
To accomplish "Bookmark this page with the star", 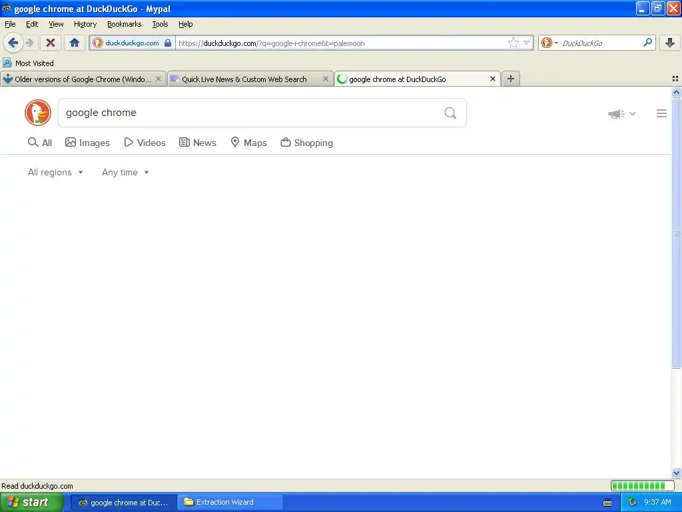I will click(513, 43).
